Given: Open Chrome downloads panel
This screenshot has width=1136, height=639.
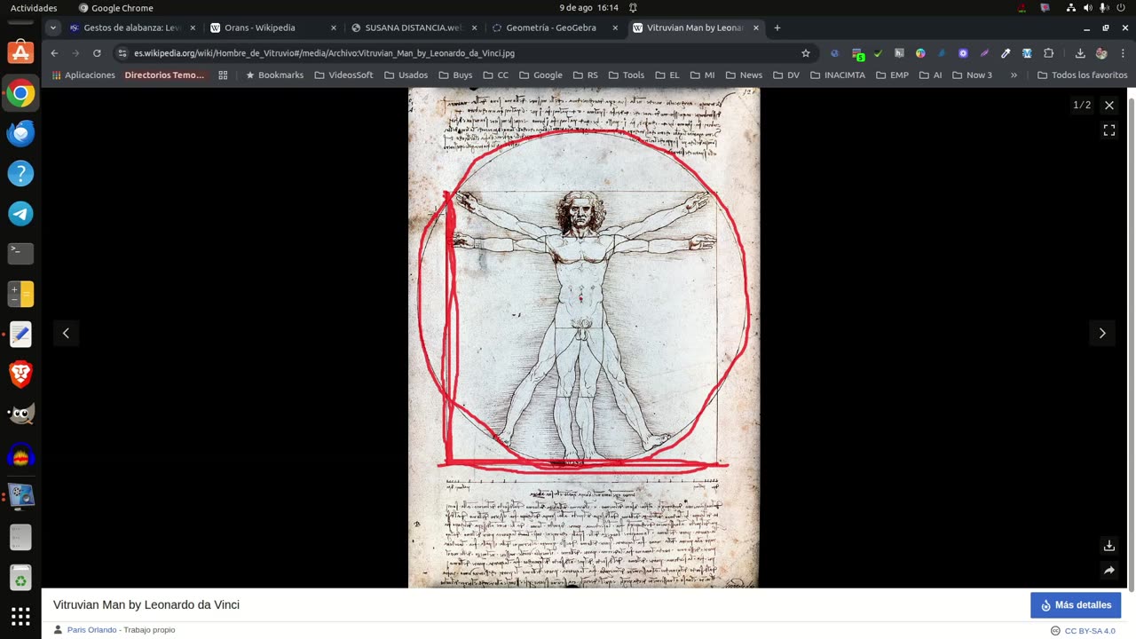Looking at the screenshot, I should pos(1080,53).
